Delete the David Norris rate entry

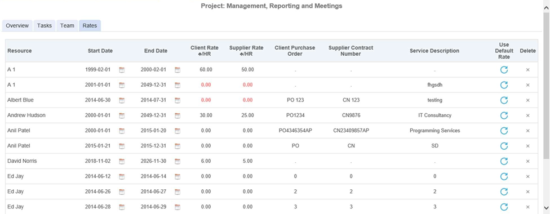pos(527,161)
